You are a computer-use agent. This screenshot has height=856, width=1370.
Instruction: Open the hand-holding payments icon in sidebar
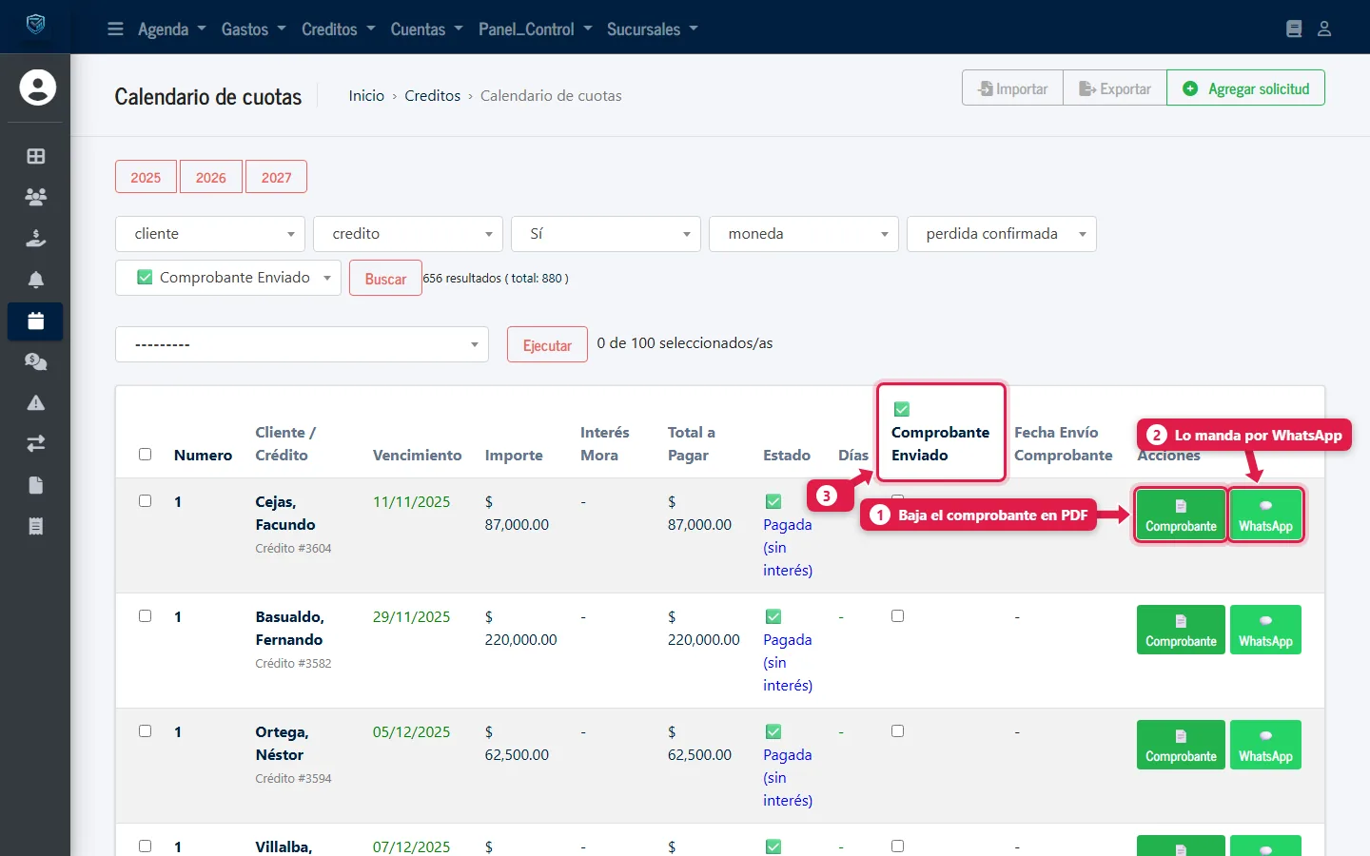point(36,238)
